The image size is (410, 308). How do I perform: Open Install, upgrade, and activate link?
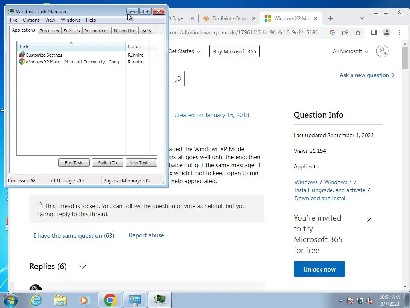tap(330, 190)
